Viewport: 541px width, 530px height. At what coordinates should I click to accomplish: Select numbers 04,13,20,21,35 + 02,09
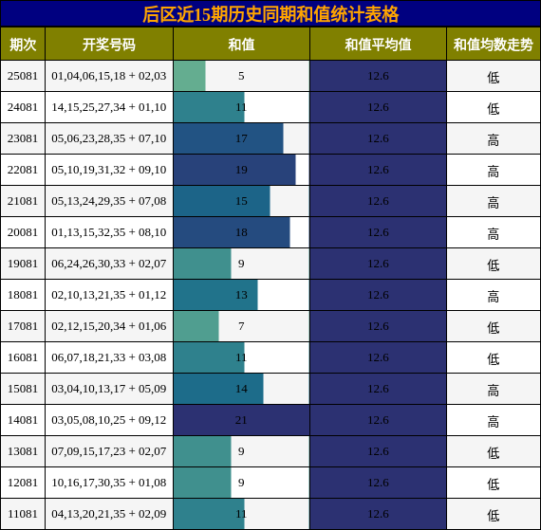[109, 514]
